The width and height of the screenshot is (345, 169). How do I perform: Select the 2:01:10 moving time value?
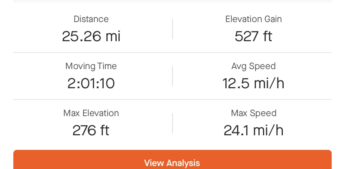(x=91, y=84)
